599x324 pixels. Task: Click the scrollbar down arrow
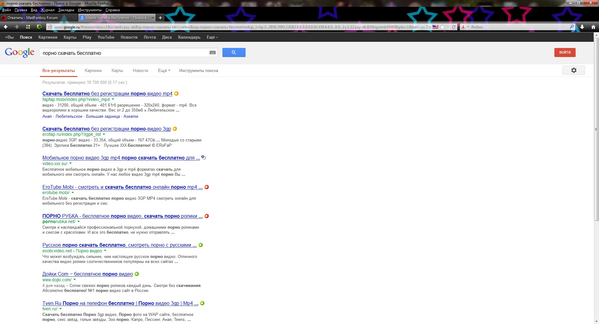click(596, 321)
